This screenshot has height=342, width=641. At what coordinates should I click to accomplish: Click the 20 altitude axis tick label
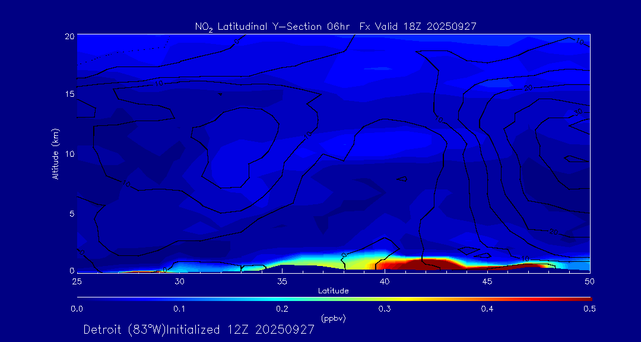pos(69,36)
